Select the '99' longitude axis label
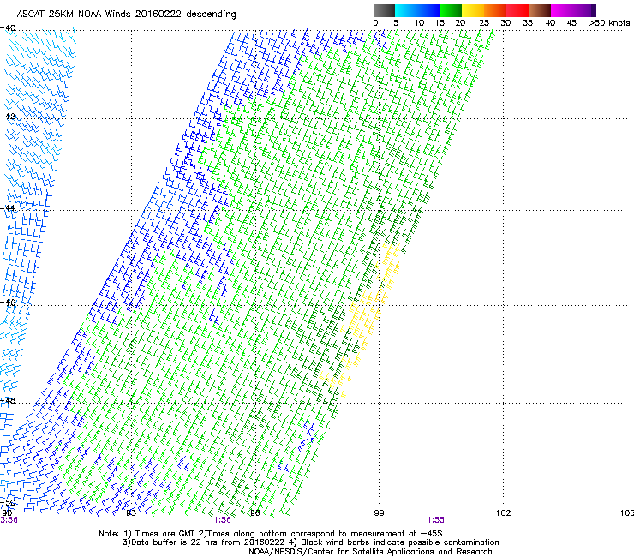The image size is (634, 557). pyautogui.click(x=379, y=513)
